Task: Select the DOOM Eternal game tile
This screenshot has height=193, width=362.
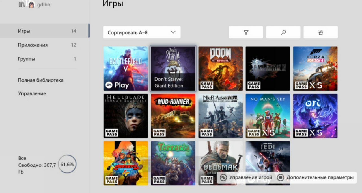Action: [x=221, y=69]
